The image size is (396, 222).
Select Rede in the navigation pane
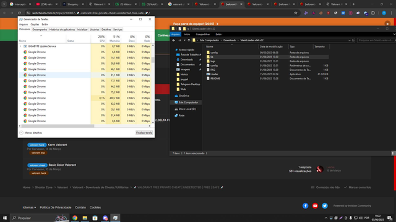[x=181, y=115]
